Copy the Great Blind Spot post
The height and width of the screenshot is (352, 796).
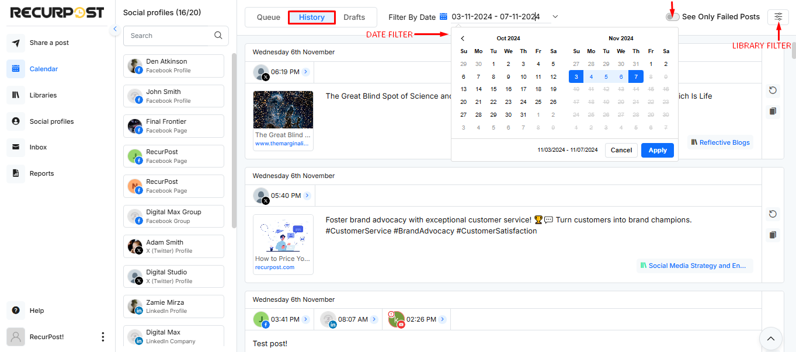(x=773, y=111)
